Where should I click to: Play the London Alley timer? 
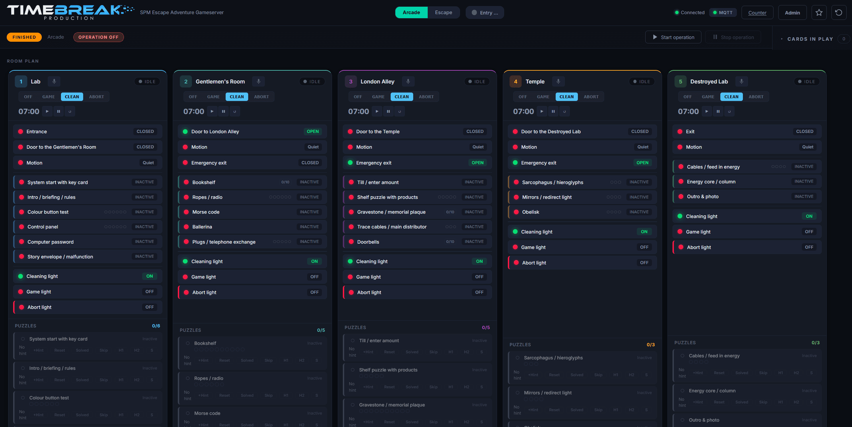(377, 111)
